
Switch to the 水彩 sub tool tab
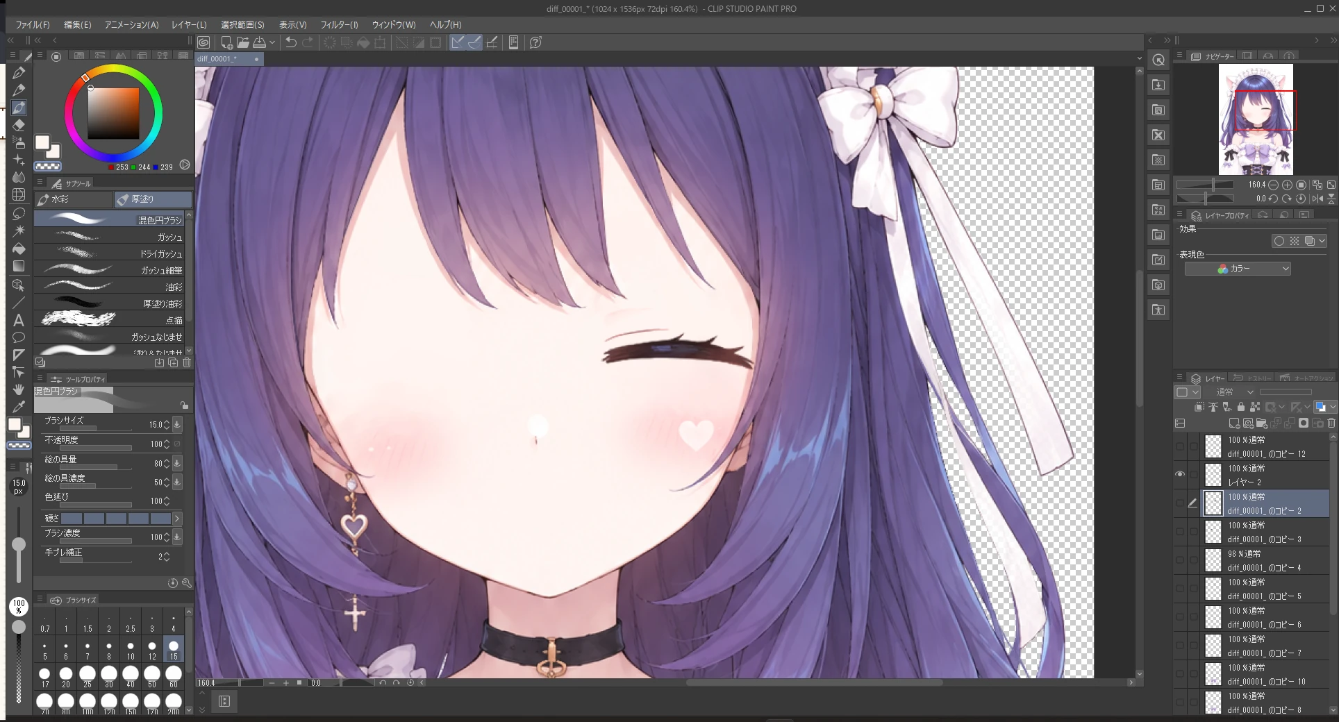(x=73, y=199)
